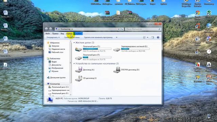Click the ALEX-PC name in the details pane
The image size is (217, 122).
[59, 99]
